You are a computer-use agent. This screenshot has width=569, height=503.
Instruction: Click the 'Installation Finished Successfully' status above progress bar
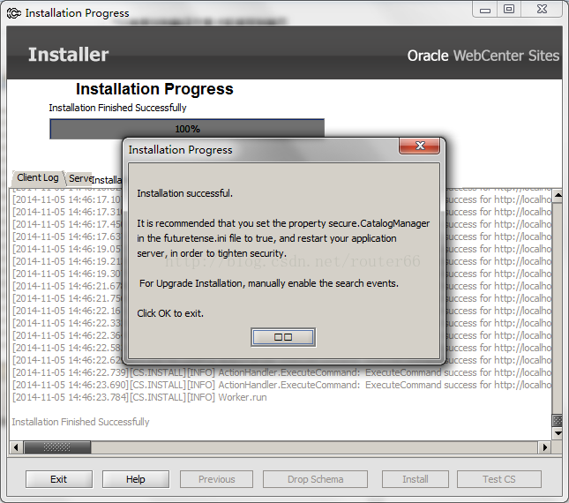coord(117,108)
